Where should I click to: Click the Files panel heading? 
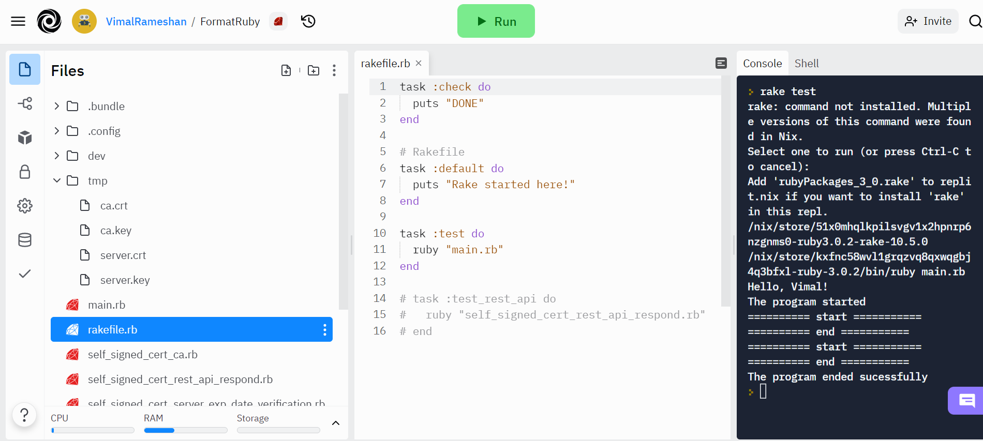pyautogui.click(x=68, y=70)
